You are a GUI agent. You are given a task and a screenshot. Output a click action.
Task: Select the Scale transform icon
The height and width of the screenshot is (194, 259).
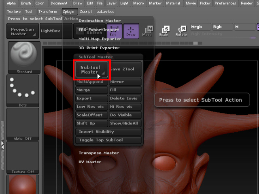click(x=164, y=31)
